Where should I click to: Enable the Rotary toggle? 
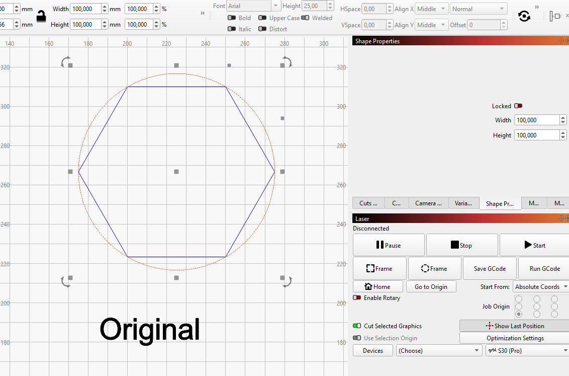(x=357, y=297)
